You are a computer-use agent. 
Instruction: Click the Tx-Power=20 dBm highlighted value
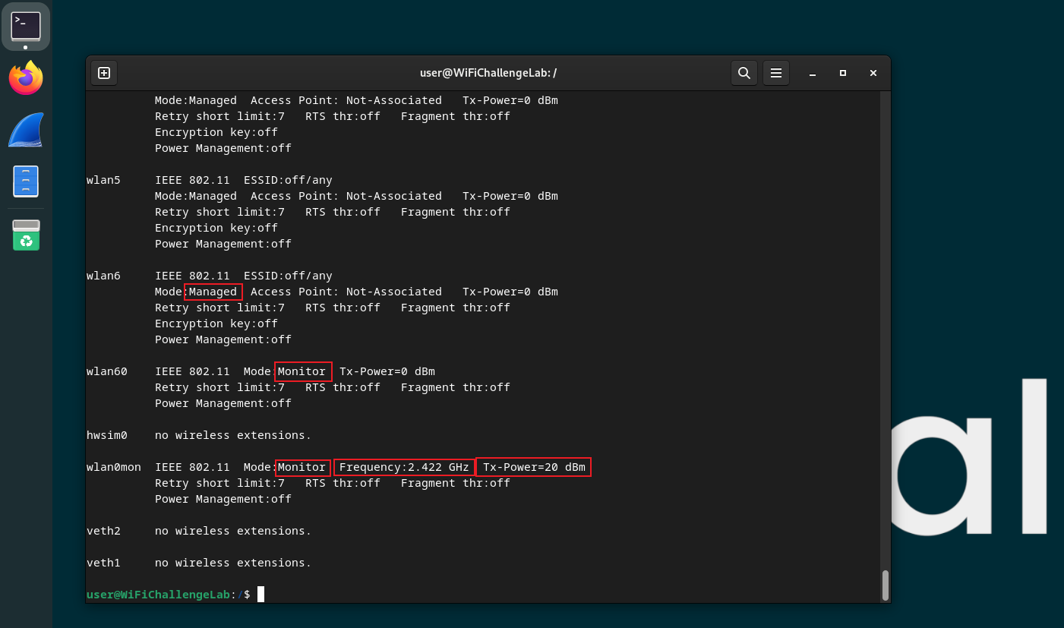(533, 467)
